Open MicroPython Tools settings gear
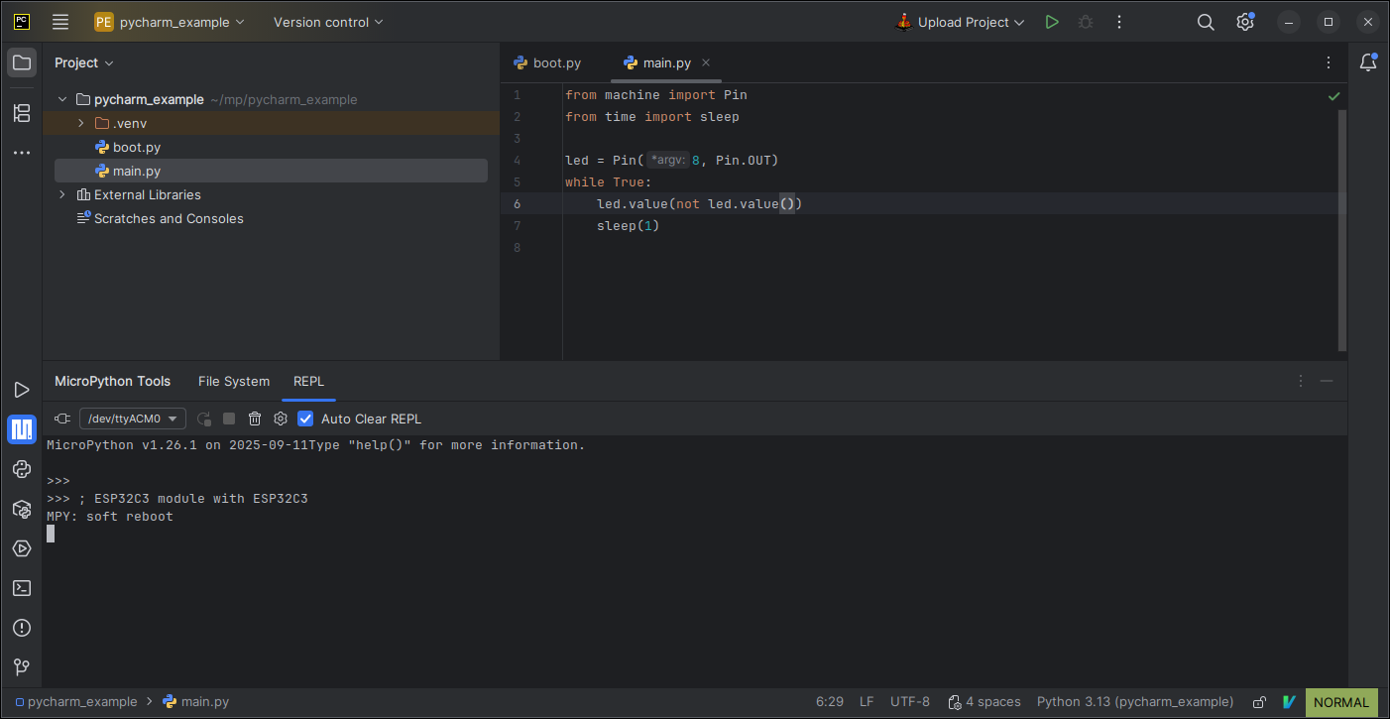The height and width of the screenshot is (719, 1390). pyautogui.click(x=280, y=418)
